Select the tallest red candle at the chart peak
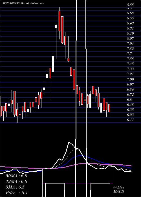The image size is (141, 197). pyautogui.click(x=59, y=21)
